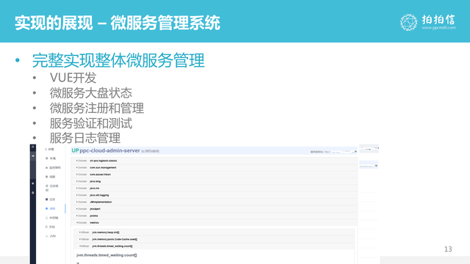Expand the jolokia domain
This screenshot has width=470, height=264.
(x=214, y=216)
